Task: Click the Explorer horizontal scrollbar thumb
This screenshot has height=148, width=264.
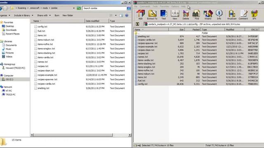Action: click(x=73, y=135)
